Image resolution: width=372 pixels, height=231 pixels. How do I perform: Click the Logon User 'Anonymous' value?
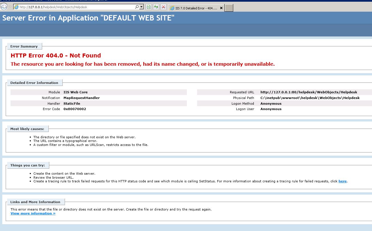pyautogui.click(x=271, y=109)
